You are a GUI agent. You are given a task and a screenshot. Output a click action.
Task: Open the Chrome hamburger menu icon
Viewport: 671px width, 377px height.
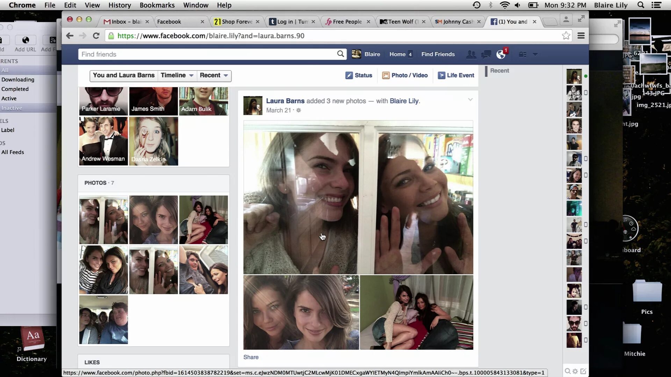[x=581, y=36]
